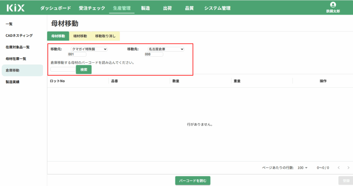Go to previous page arrow
Screen dimensions: 353x186
[339, 168]
